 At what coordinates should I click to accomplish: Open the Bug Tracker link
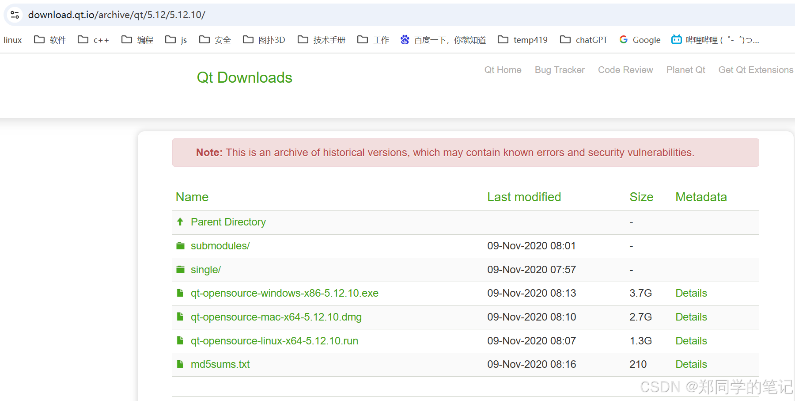pos(560,70)
